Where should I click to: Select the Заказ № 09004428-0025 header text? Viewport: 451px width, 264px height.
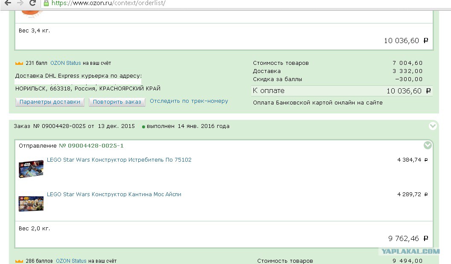pyautogui.click(x=50, y=126)
